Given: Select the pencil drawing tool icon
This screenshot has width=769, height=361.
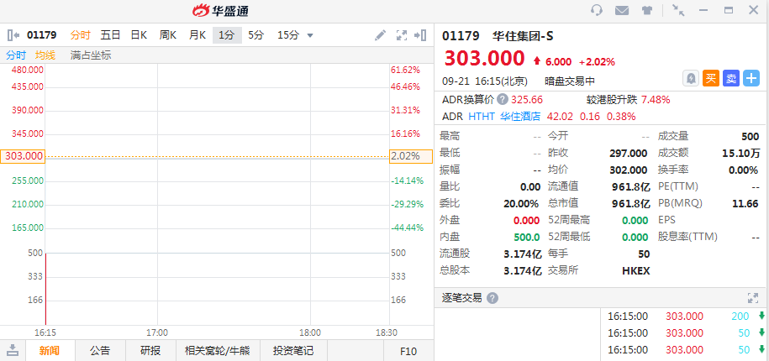Looking at the screenshot, I should 380,35.
